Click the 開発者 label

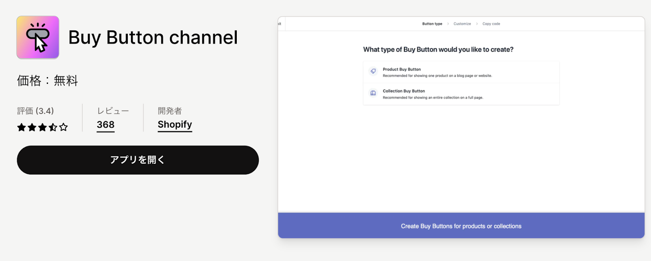pyautogui.click(x=170, y=111)
